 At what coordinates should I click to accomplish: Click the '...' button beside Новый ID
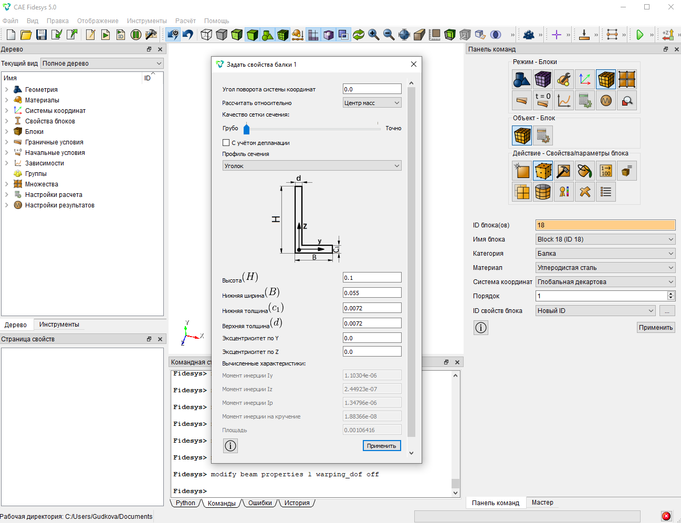pos(667,311)
